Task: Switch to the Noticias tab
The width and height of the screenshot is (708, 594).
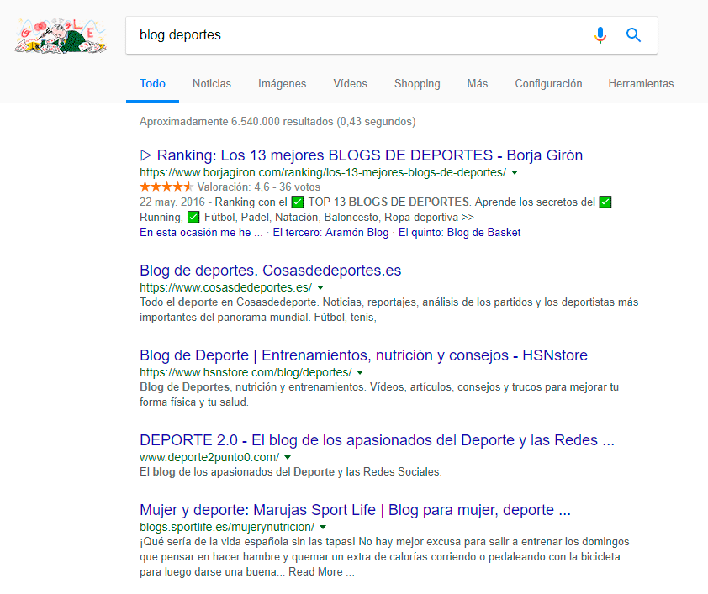Action: point(212,84)
